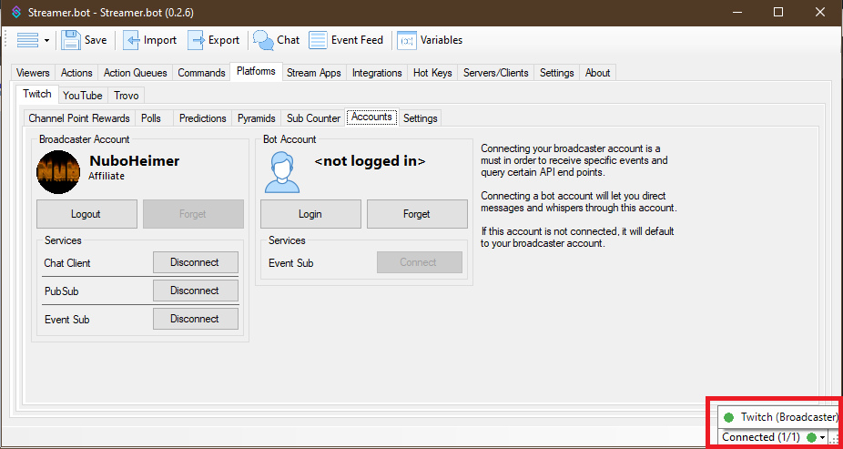Screen dimensions: 843x449
Task: Disconnect the broadcaster Event Sub service
Action: click(x=195, y=319)
